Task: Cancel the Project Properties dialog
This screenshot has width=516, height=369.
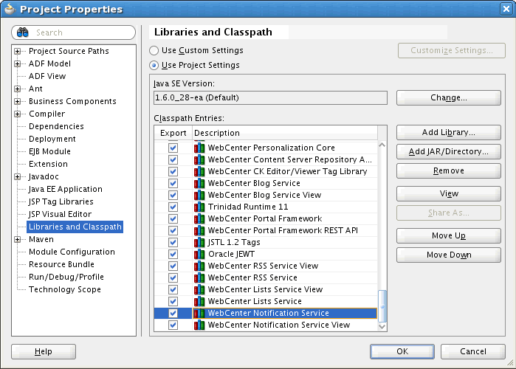Action: (473, 351)
